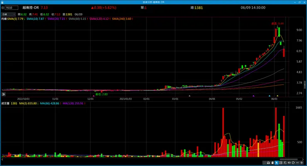The height and width of the screenshot is (166, 307).
Task: Select the hand pan tool
Action: tap(273, 163)
